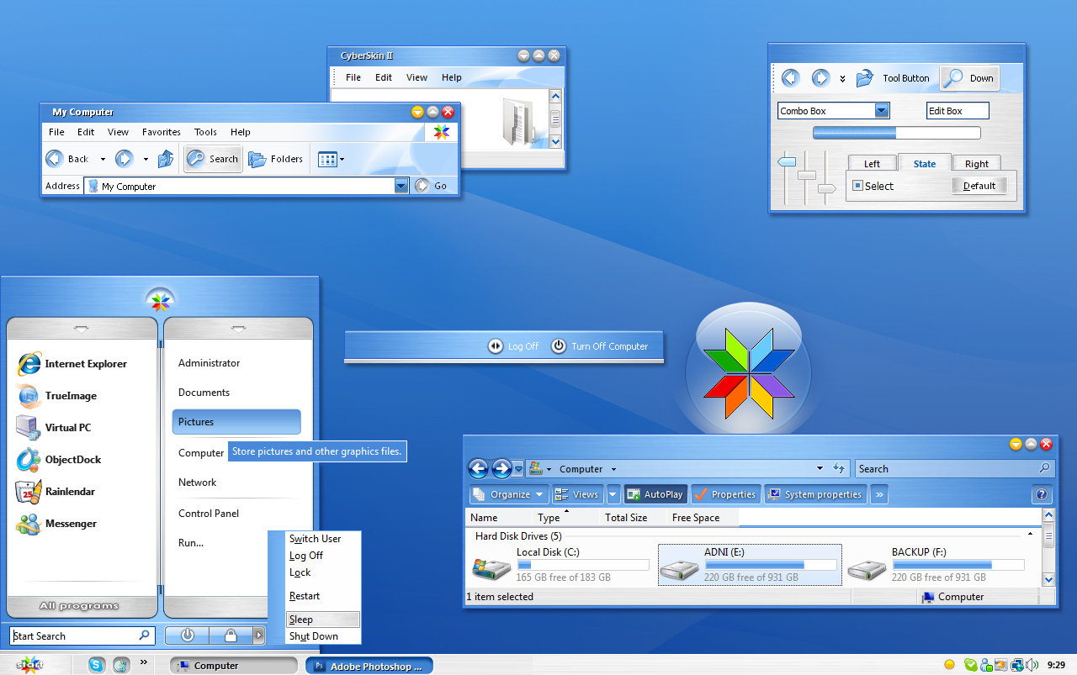
Task: Click the forward arrow in Computer explorer window
Action: click(501, 468)
